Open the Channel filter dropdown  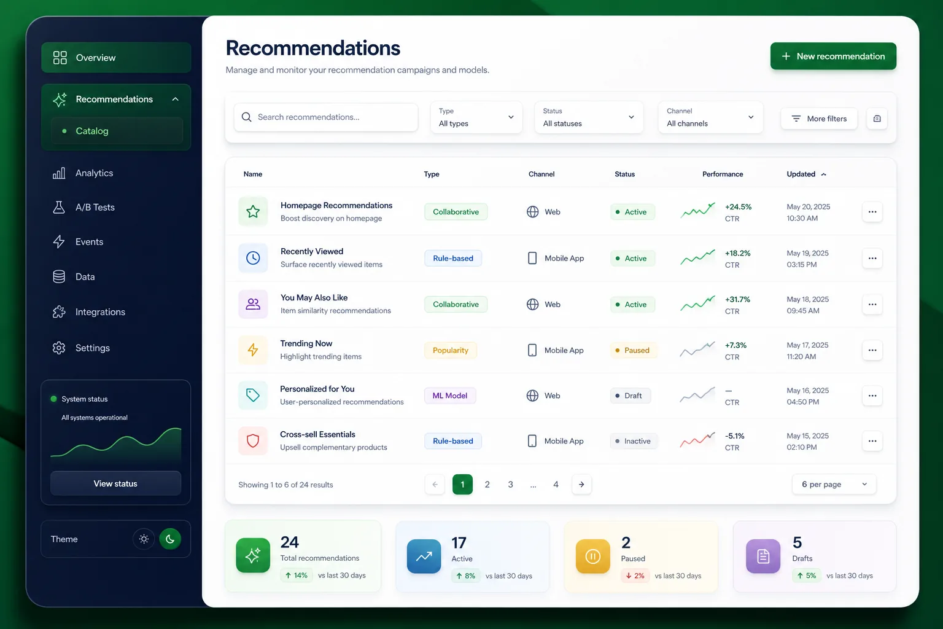coord(710,117)
